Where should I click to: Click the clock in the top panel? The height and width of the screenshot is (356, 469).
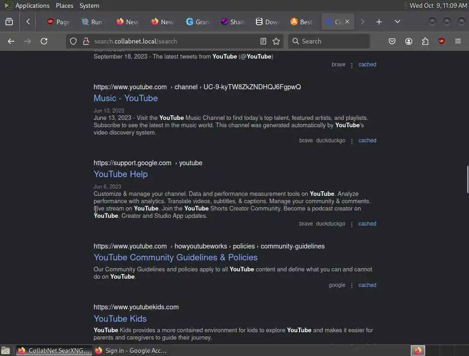pos(438,5)
